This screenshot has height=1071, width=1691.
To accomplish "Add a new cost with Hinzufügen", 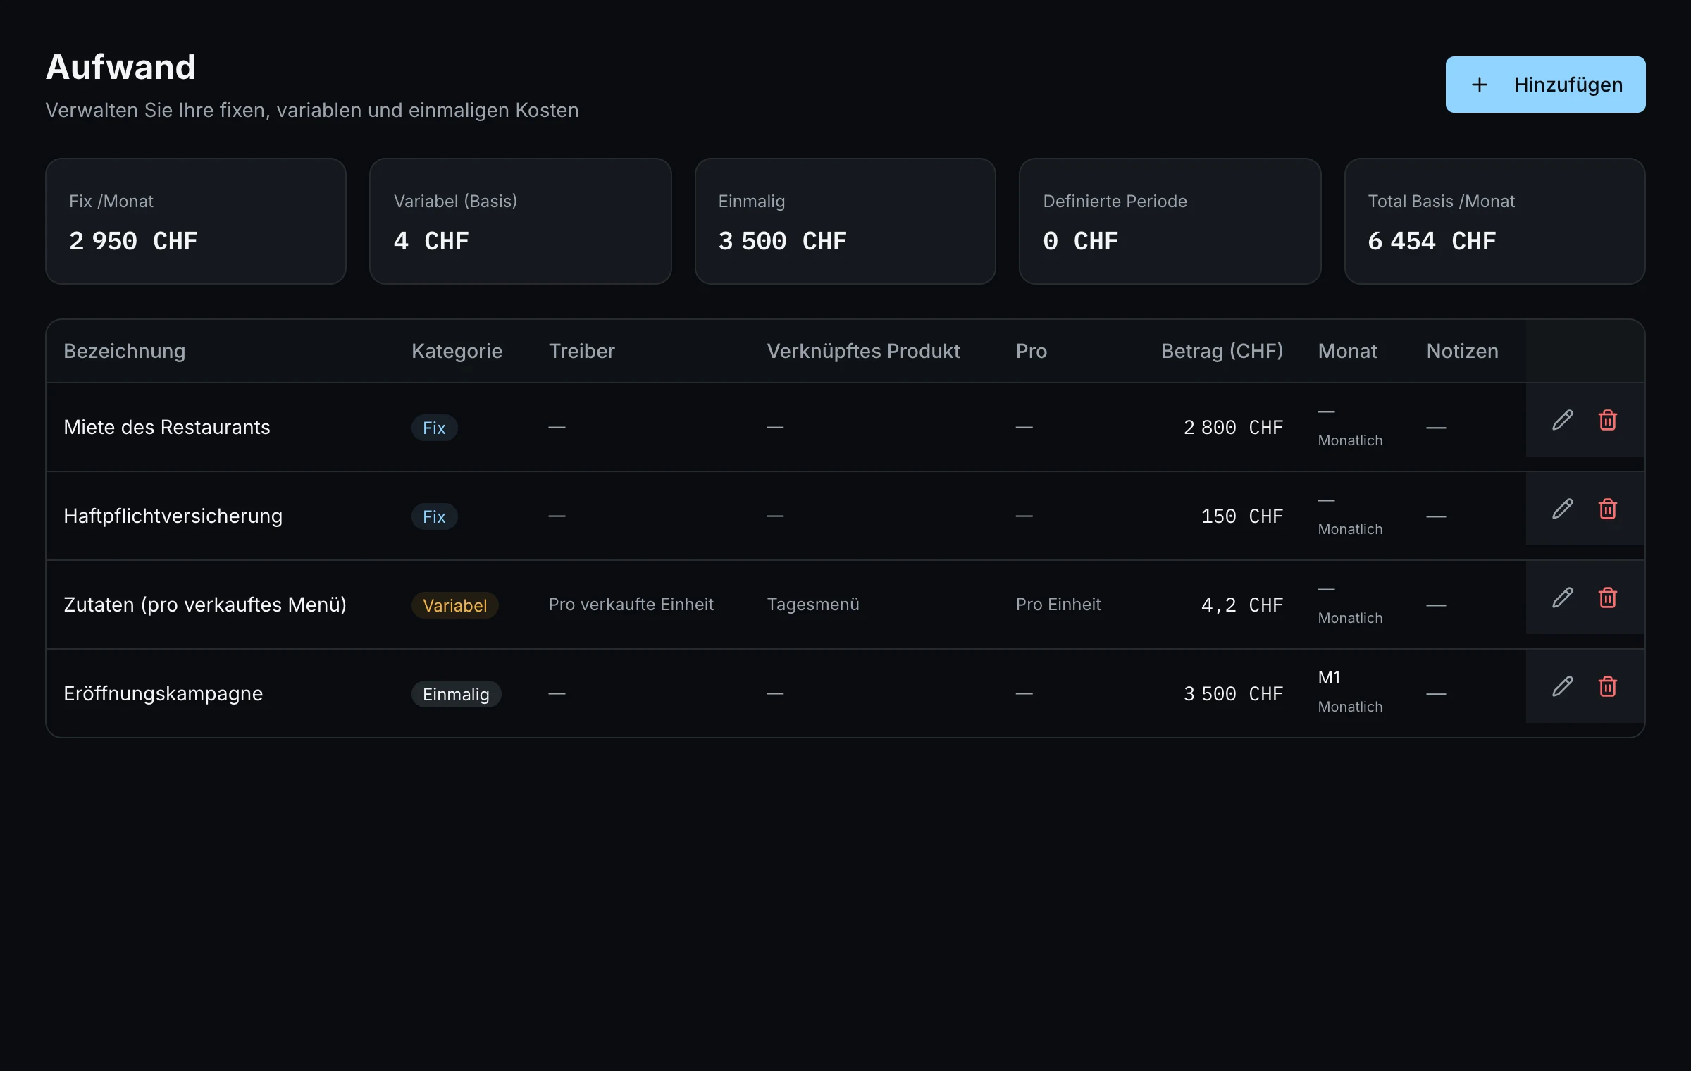I will click(1545, 85).
